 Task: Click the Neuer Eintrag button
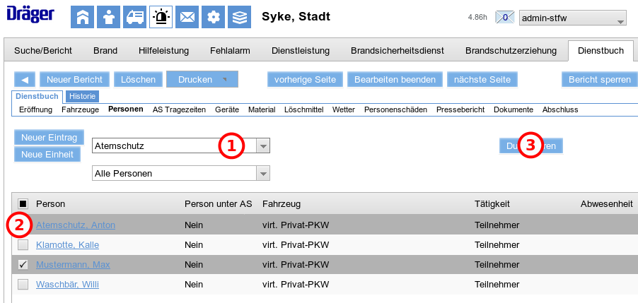[x=49, y=137]
